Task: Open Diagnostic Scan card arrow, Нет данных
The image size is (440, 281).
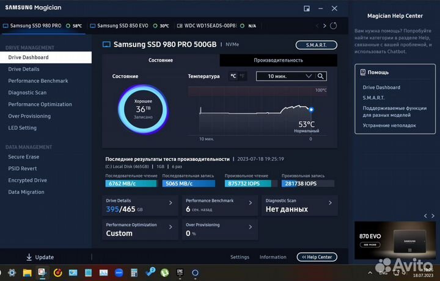Action: click(330, 203)
